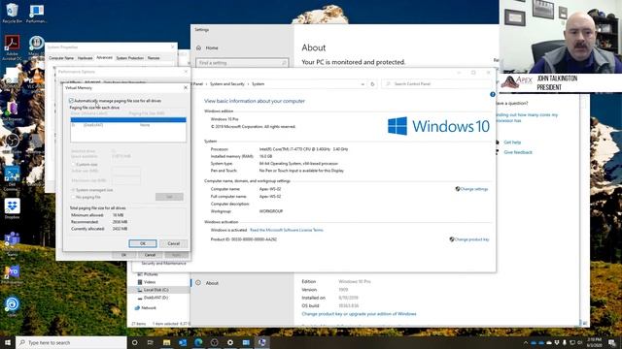Click the Search Control Panel field
The height and width of the screenshot is (349, 622).
click(436, 84)
